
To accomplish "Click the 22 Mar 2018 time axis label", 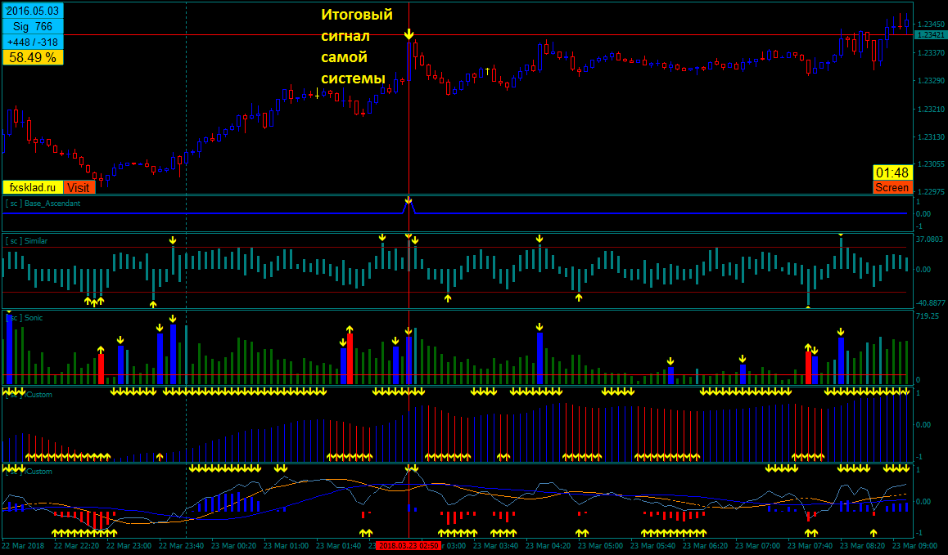I will tap(23, 545).
